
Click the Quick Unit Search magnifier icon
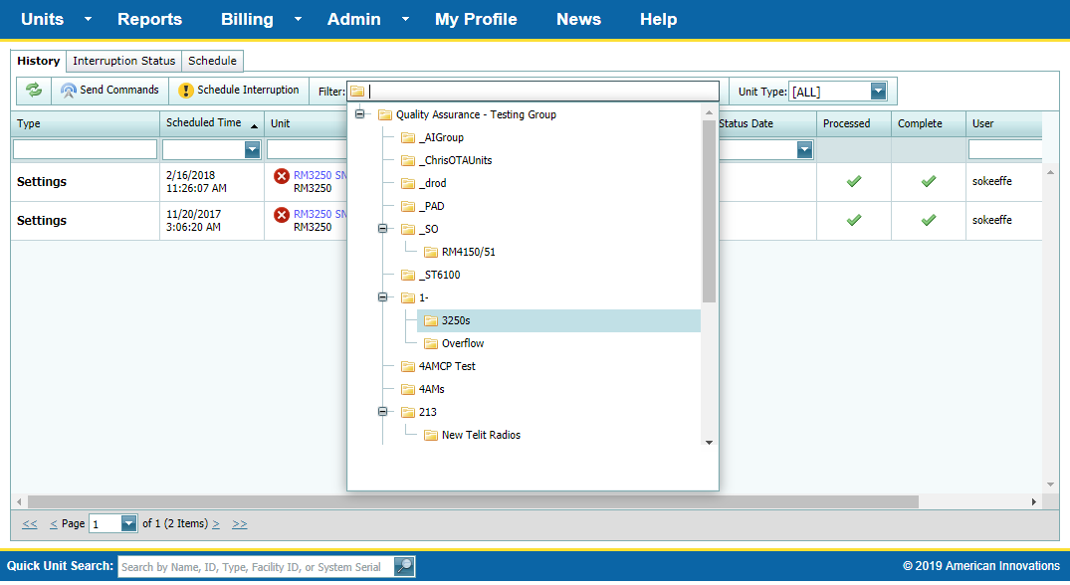click(404, 567)
